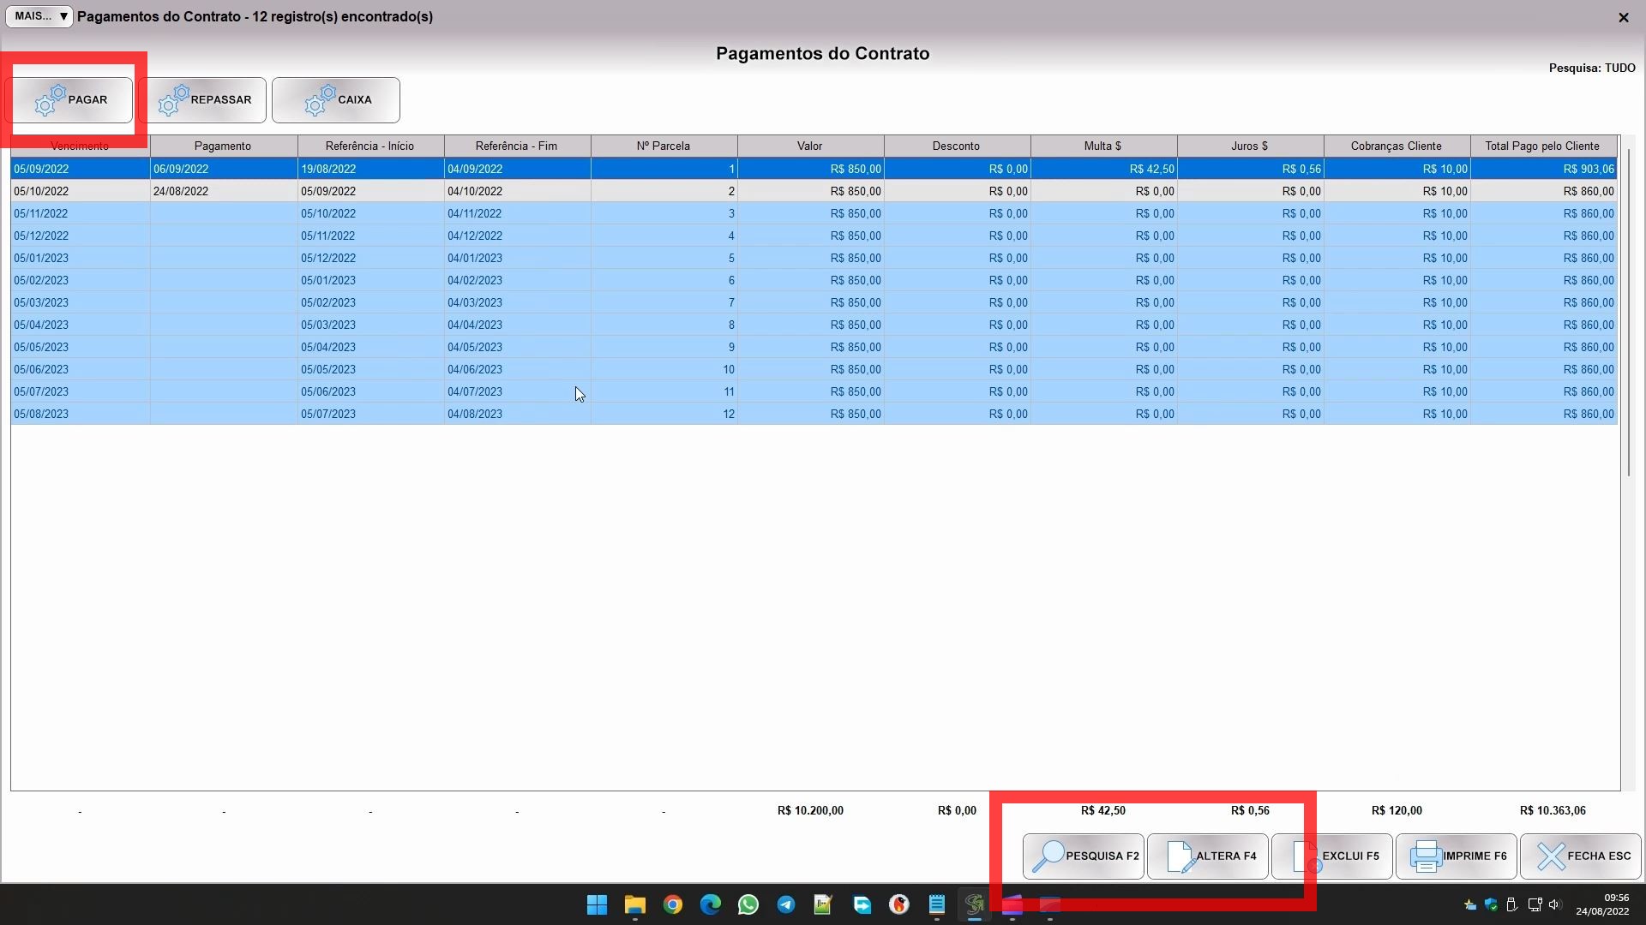
Task: Select the row due 05/10/2022
Action: pos(41,191)
